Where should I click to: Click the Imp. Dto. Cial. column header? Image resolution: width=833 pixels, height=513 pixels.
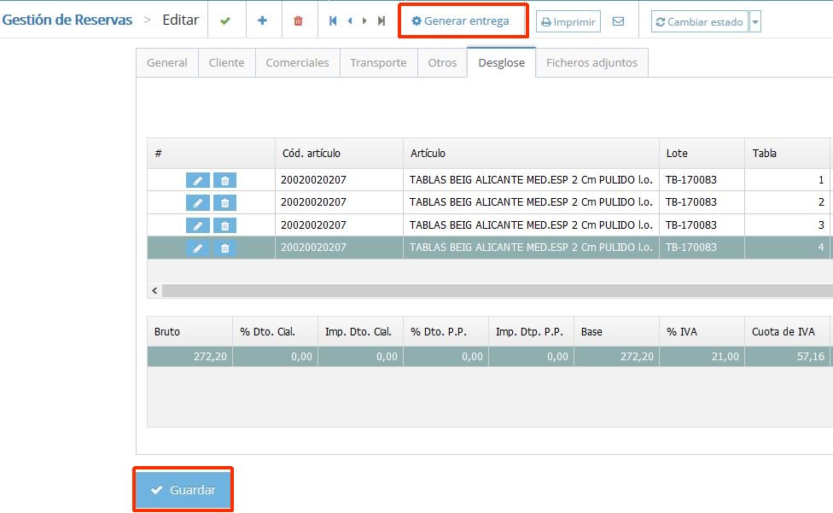[x=361, y=332]
